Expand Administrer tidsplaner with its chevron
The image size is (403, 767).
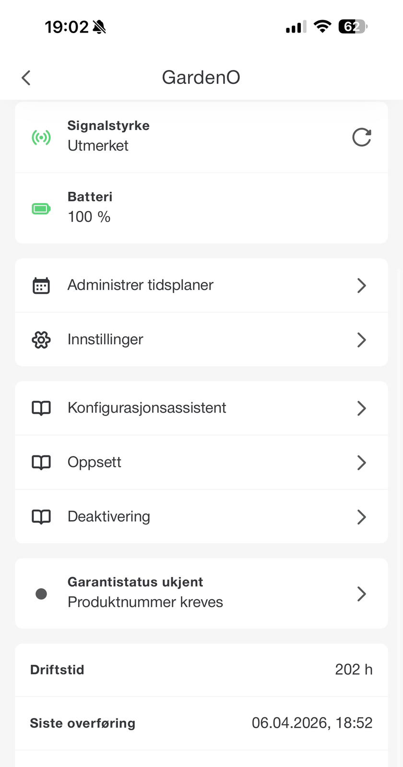pyautogui.click(x=362, y=286)
